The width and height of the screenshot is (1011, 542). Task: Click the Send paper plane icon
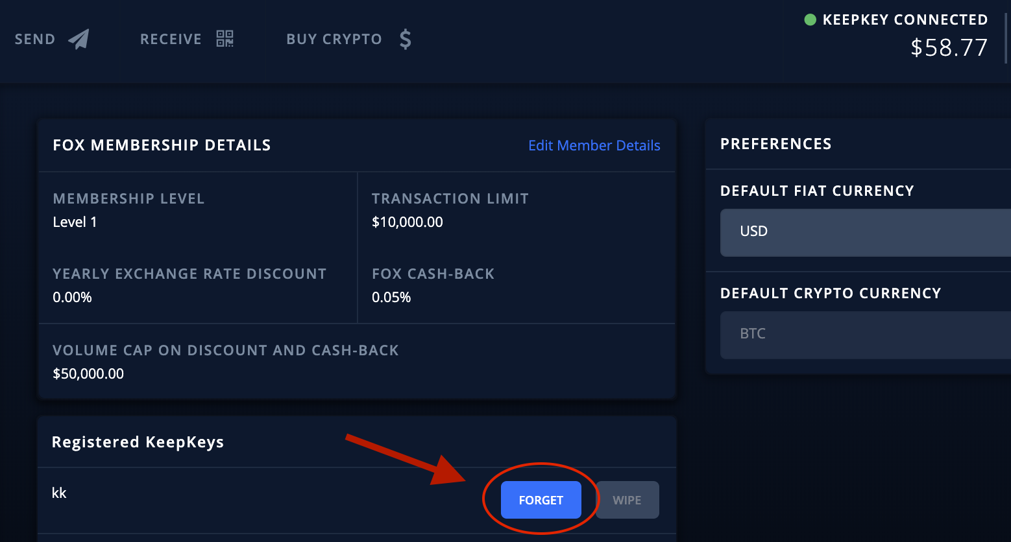click(x=79, y=39)
